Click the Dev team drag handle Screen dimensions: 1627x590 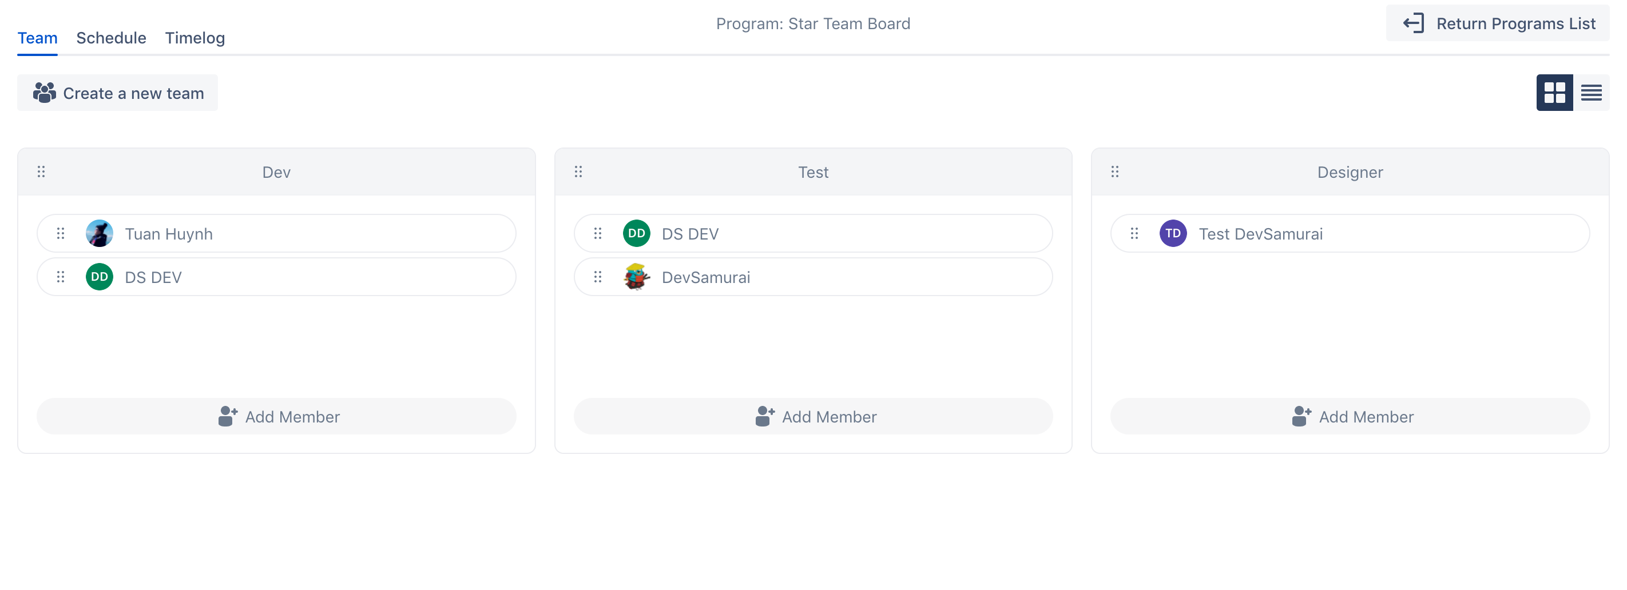41,172
